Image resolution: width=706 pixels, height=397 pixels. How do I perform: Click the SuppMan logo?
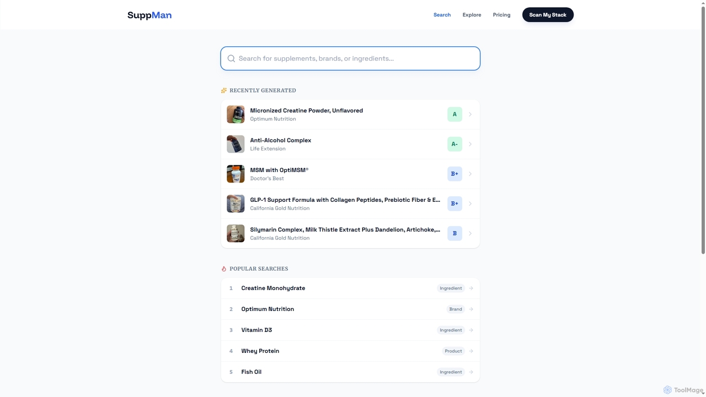pos(149,15)
